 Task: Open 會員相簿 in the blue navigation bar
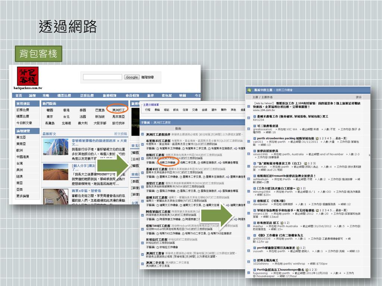(132, 95)
